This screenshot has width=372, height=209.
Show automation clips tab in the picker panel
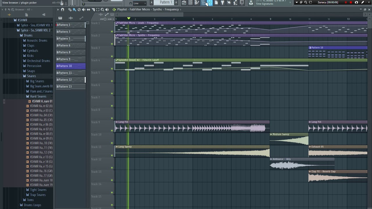pos(81,18)
